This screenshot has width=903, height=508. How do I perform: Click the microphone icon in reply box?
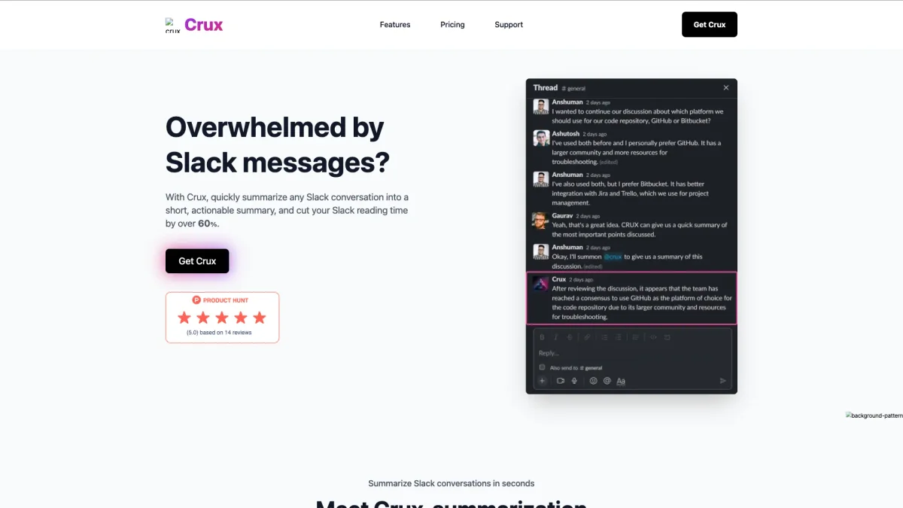point(574,381)
